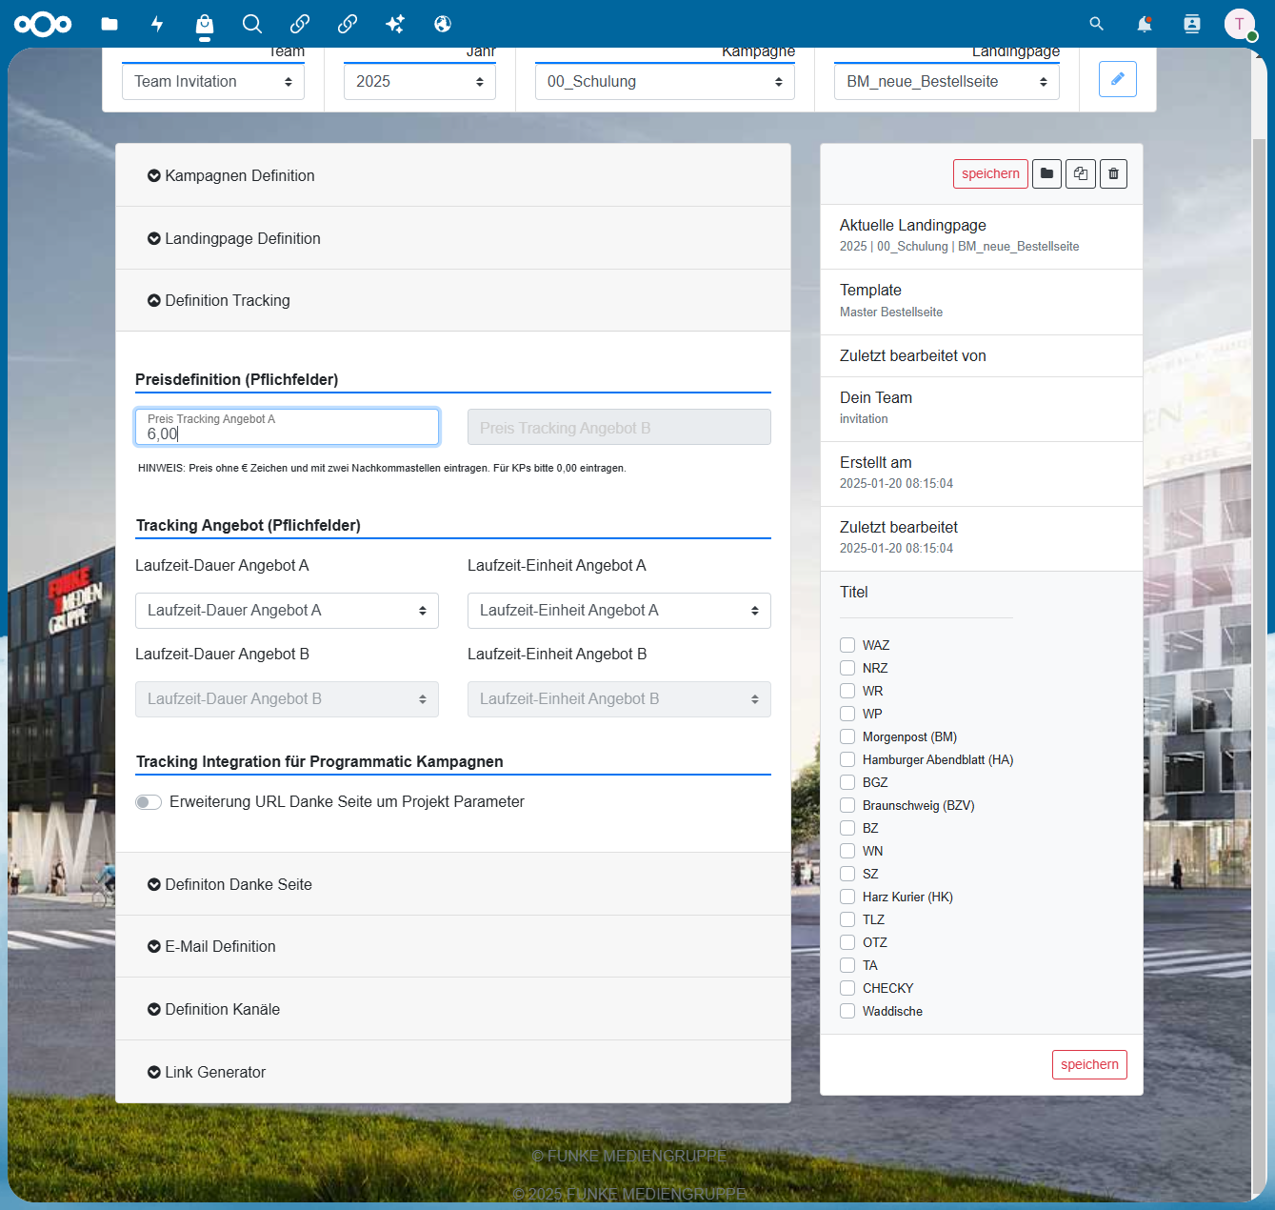
Task: Open the Team Invitation dropdown
Action: (x=213, y=82)
